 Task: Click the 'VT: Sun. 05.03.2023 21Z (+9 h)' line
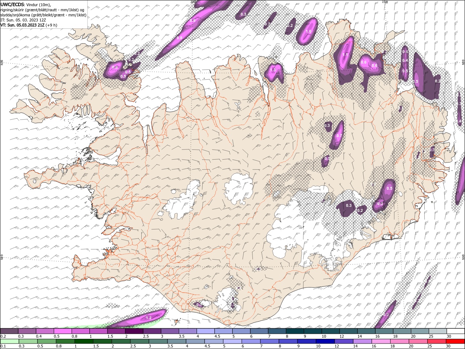tap(28, 25)
